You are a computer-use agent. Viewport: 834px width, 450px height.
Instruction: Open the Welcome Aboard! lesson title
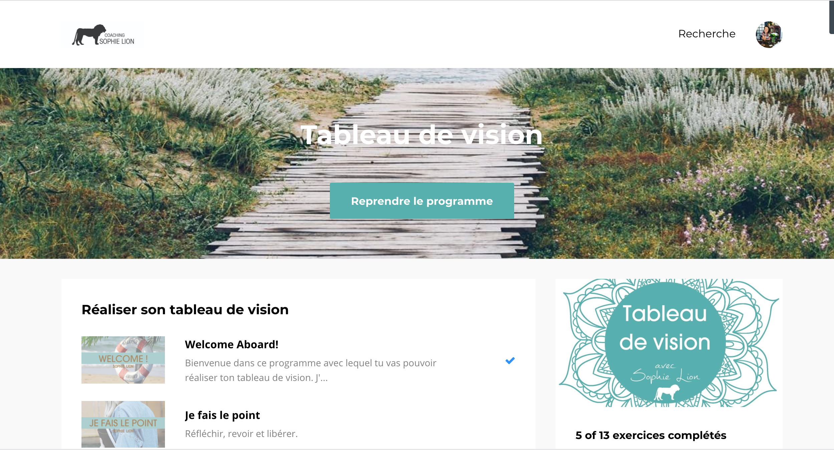click(x=231, y=344)
